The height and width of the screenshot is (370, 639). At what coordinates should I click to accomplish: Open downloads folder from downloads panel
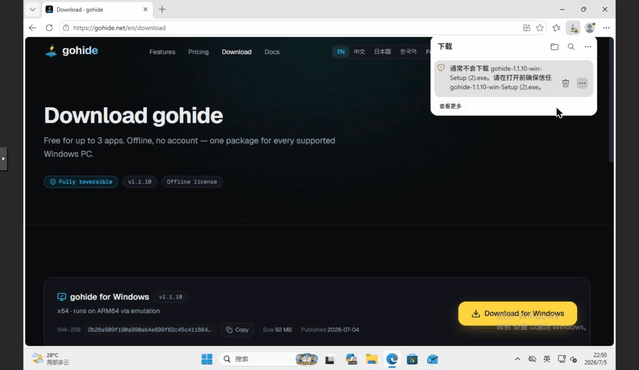click(x=554, y=47)
